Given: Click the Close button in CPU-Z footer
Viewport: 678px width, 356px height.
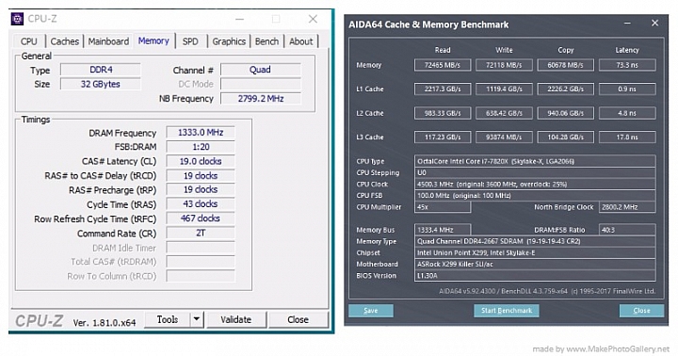Looking at the screenshot, I should point(298,319).
